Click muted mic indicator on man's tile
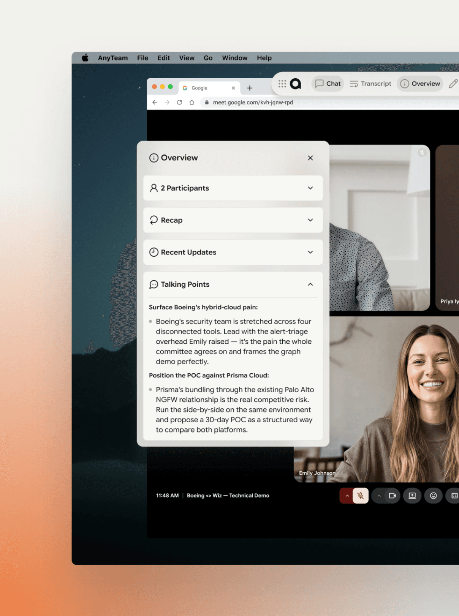459x616 pixels. click(x=422, y=153)
